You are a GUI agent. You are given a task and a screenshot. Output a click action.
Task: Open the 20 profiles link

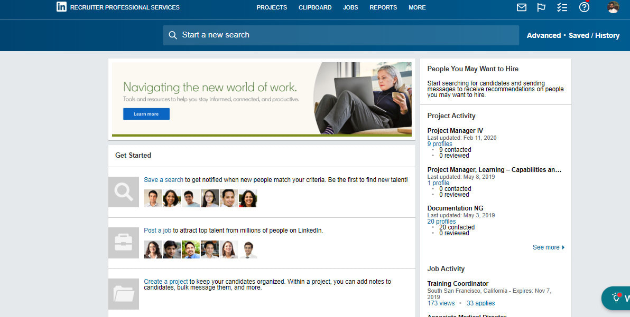441,222
